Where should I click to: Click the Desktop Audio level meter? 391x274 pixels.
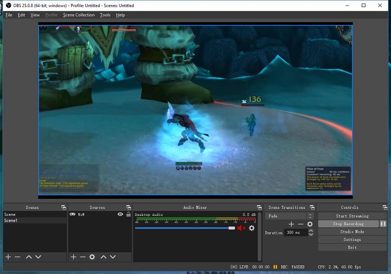pyautogui.click(x=195, y=219)
